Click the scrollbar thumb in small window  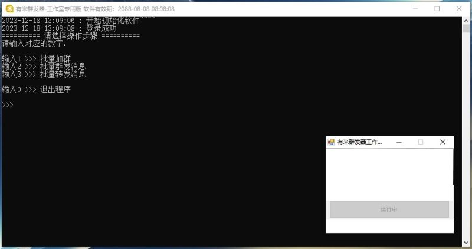tap(453, 167)
